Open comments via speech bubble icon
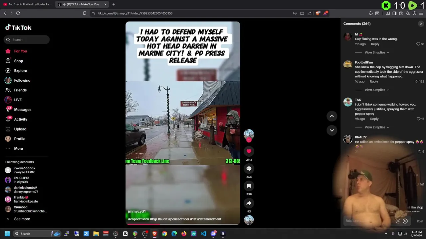This screenshot has height=239, width=426. pyautogui.click(x=249, y=169)
